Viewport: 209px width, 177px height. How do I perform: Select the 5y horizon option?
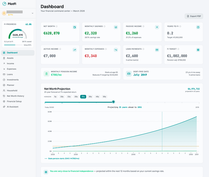[x=55, y=97]
